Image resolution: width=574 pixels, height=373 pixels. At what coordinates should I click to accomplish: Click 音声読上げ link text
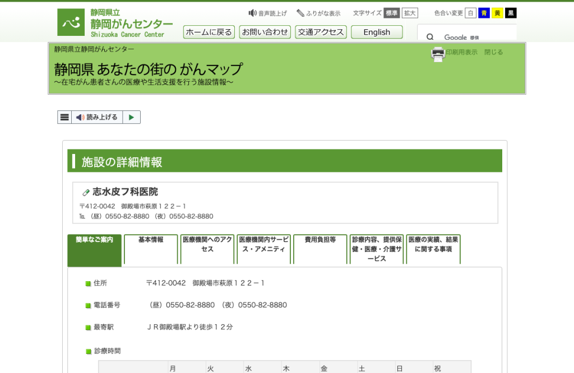pyautogui.click(x=272, y=13)
